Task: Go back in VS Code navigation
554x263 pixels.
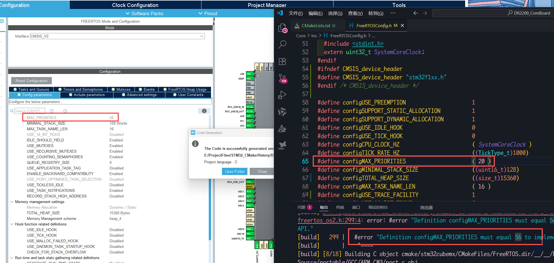Action: click(416, 13)
